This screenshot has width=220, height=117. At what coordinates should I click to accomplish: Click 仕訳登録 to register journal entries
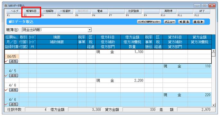(133, 11)
